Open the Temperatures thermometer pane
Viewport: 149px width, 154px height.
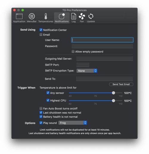coord(46,18)
